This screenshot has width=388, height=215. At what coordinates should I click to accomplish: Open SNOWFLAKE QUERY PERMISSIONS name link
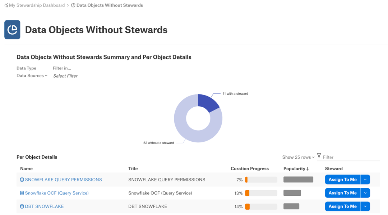pos(63,180)
